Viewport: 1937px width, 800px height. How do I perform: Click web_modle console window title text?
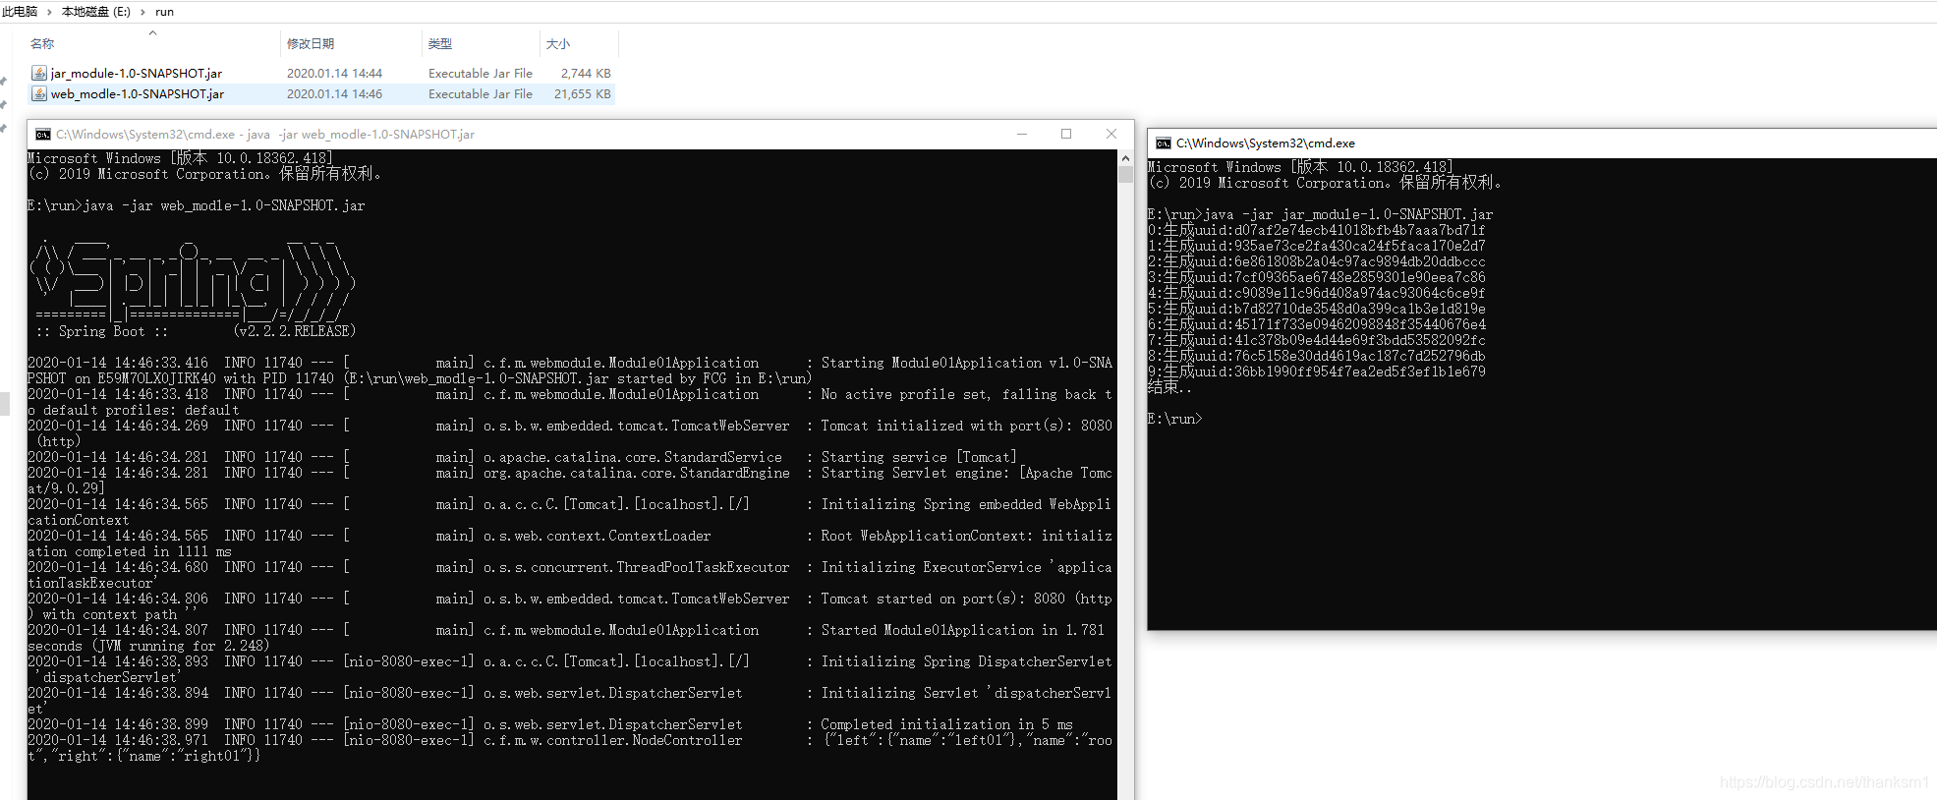[x=265, y=135]
